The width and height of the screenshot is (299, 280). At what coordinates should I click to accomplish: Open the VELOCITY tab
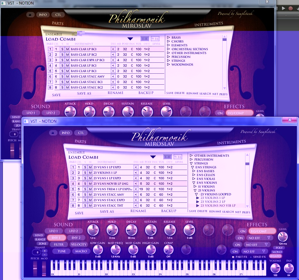(x=79, y=244)
